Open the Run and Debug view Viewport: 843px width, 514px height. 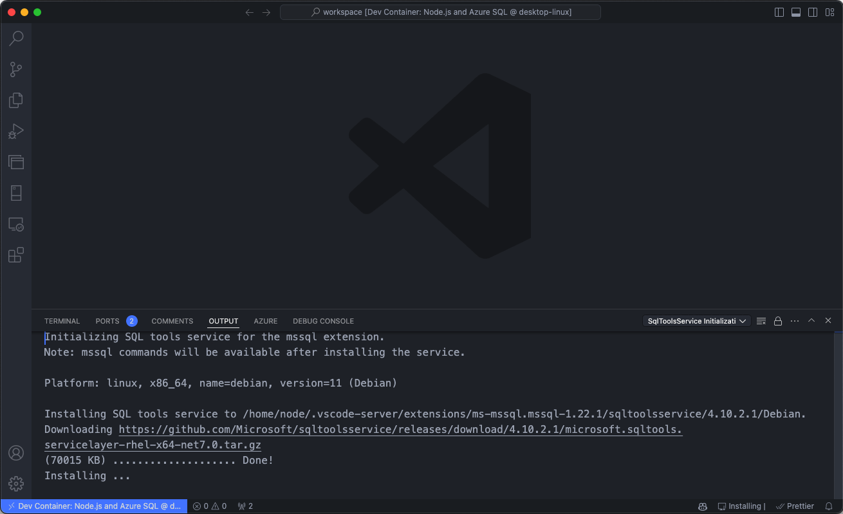pos(15,131)
